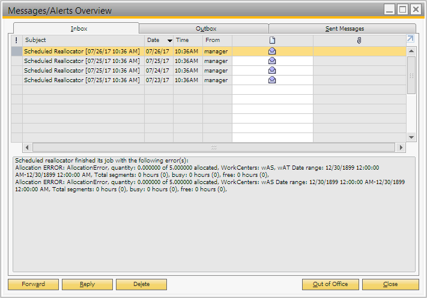The height and width of the screenshot is (298, 427).
Task: Click the envelope icon in the 07/23/17 row
Action: pyautogui.click(x=272, y=80)
